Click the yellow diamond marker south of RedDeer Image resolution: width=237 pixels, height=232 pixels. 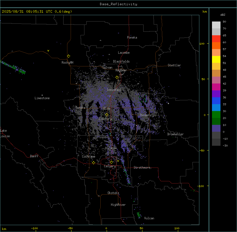pyautogui.click(x=117, y=77)
